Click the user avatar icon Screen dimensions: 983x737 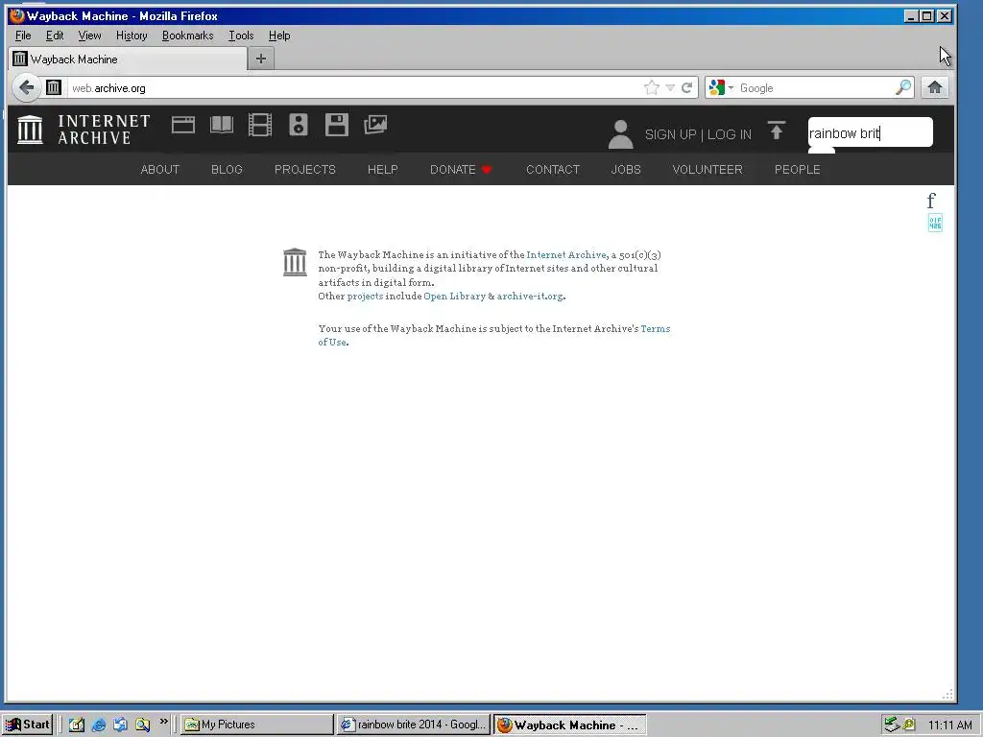[621, 134]
